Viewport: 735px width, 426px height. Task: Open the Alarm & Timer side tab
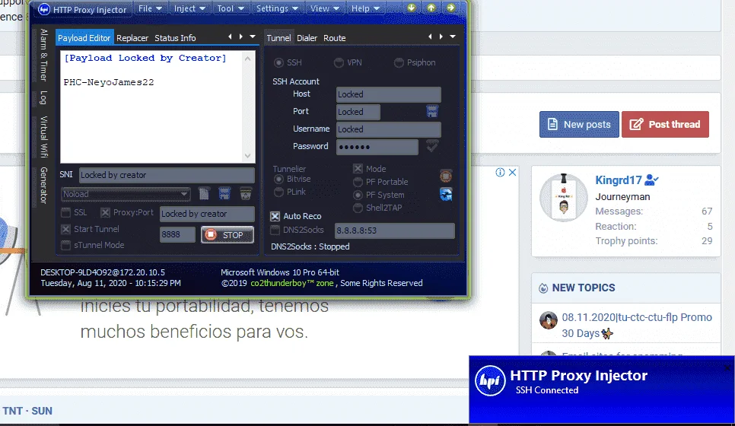tap(43, 55)
